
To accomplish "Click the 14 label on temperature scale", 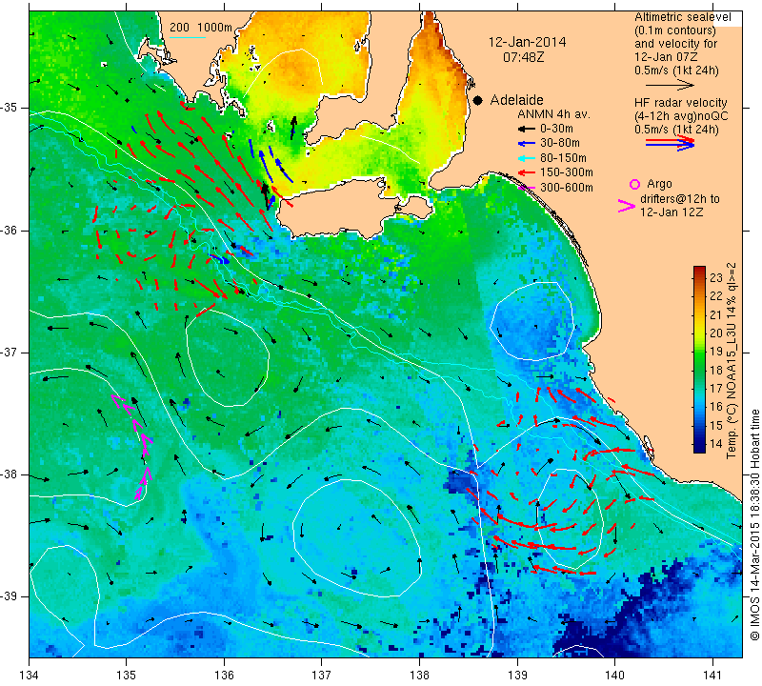I will point(716,443).
